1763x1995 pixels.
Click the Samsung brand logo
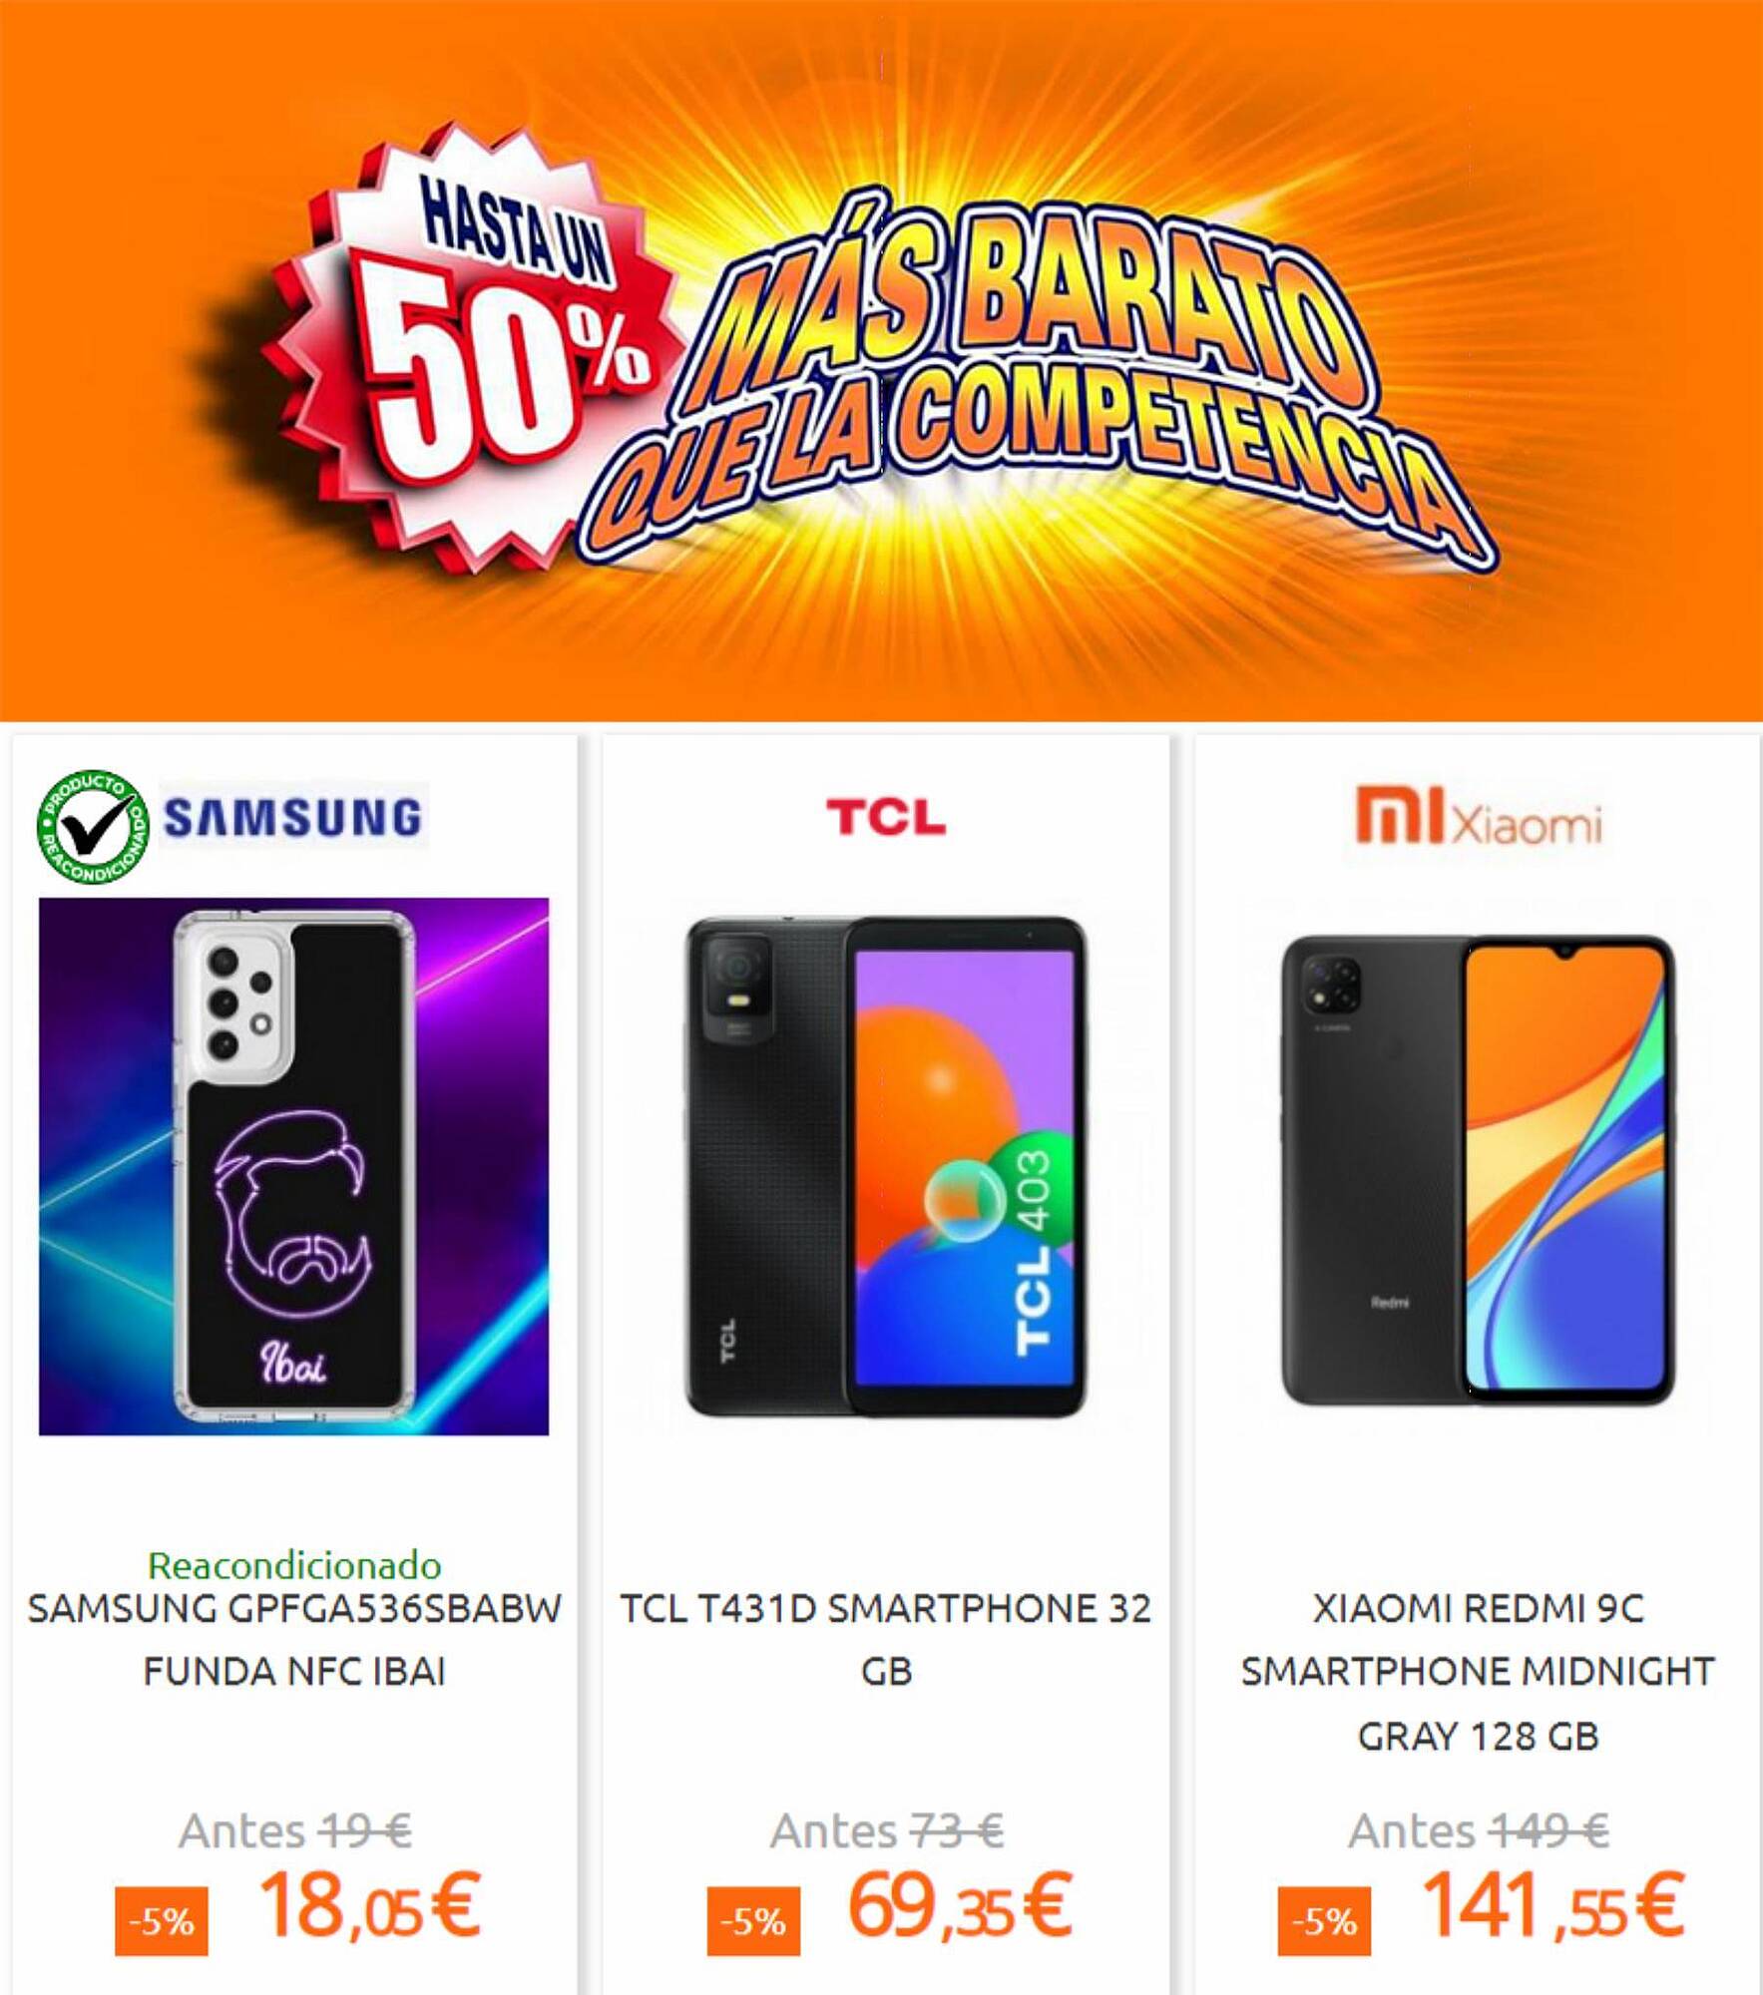click(x=293, y=817)
